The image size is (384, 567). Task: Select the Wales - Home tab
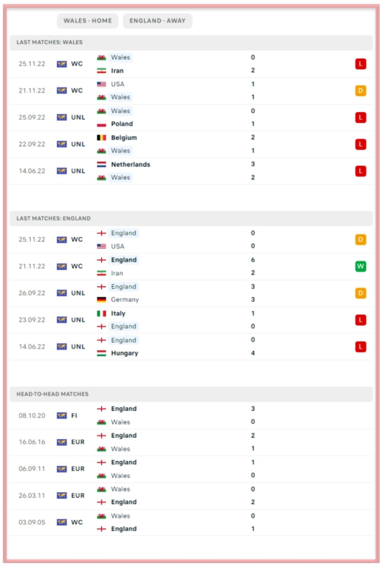pyautogui.click(x=87, y=21)
